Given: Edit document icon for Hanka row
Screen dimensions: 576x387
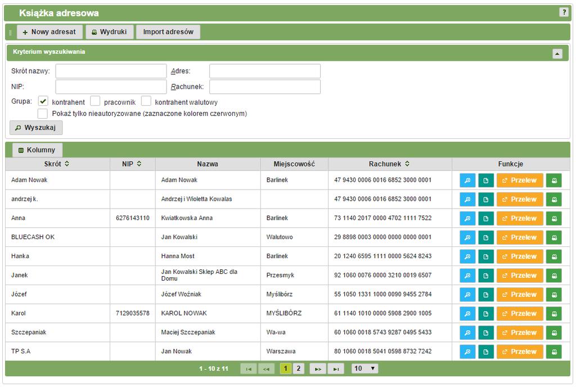Looking at the screenshot, I should (x=485, y=256).
